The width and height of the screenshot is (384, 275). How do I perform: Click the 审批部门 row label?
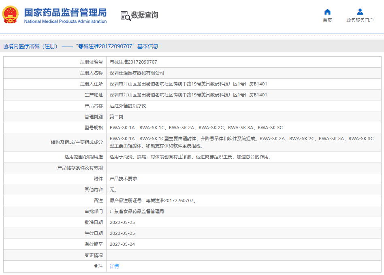click(x=94, y=211)
